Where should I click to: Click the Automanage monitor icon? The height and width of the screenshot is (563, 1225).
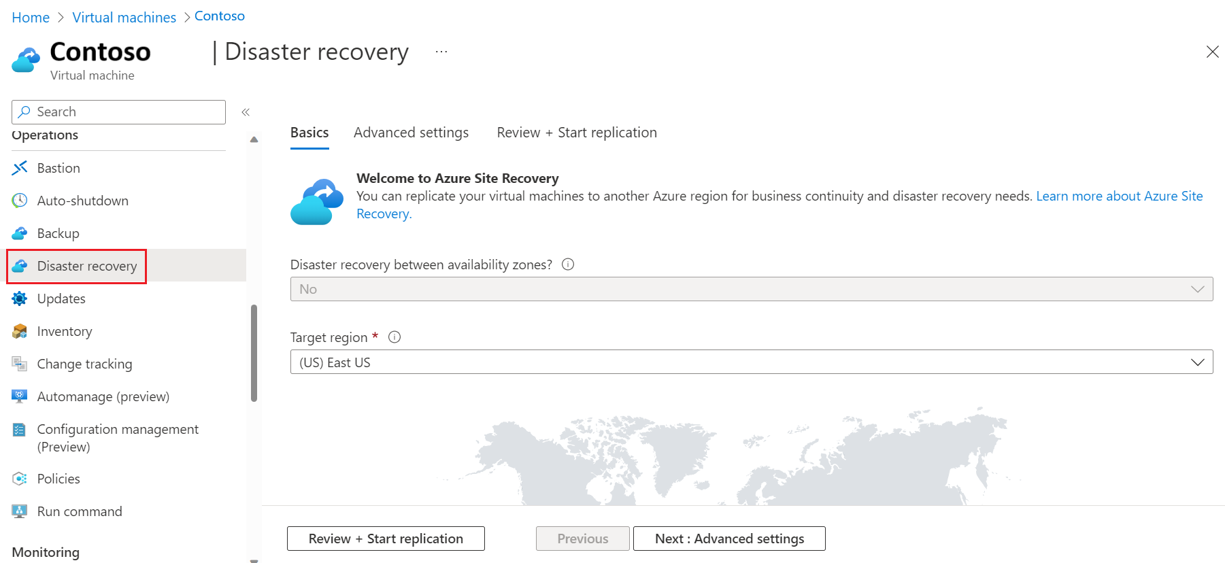point(20,396)
